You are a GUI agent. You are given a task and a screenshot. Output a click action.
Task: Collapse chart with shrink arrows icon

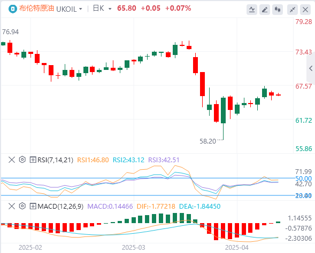(x=293, y=10)
